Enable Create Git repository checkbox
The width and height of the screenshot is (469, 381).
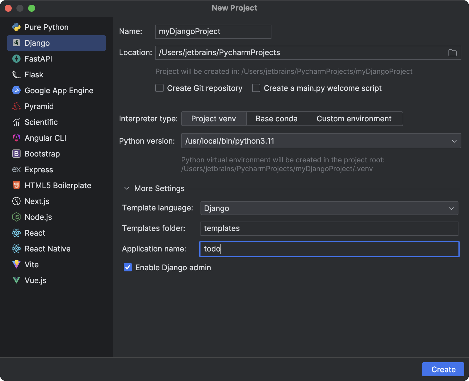[x=159, y=88]
